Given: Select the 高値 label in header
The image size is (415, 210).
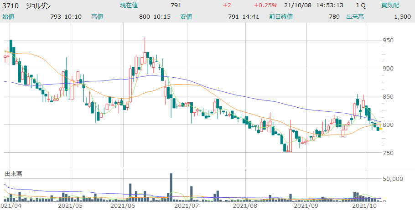Looking at the screenshot, I should (97, 16).
